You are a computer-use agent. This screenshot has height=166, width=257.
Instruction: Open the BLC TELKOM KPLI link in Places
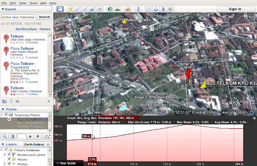33,119
